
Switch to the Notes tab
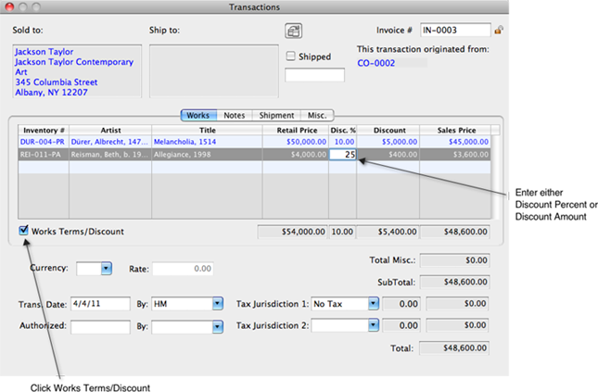pos(233,115)
